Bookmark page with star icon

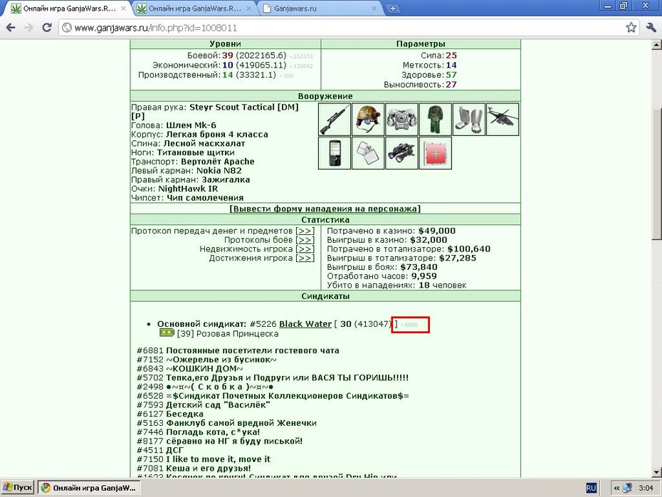tap(631, 28)
